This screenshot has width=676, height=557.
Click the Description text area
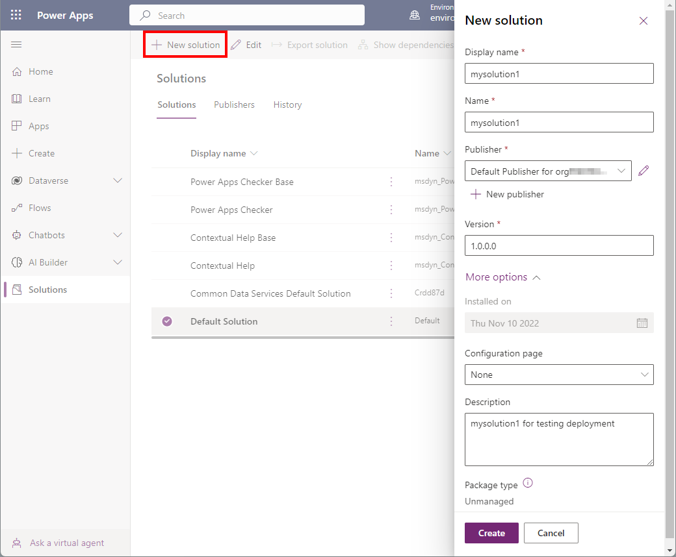click(559, 439)
